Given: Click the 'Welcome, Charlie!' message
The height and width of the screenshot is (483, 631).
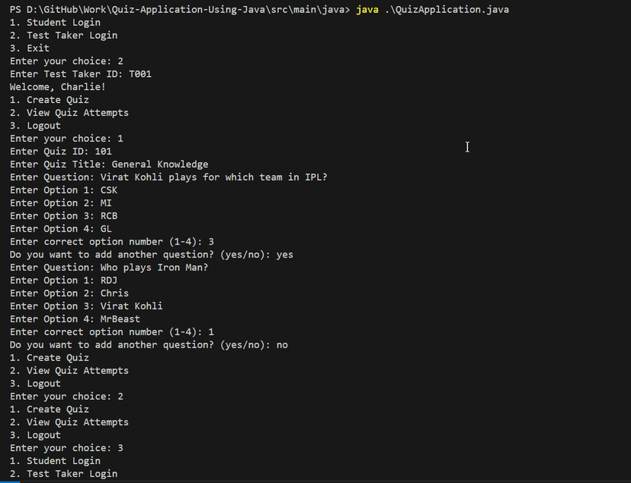Looking at the screenshot, I should click(x=58, y=87).
